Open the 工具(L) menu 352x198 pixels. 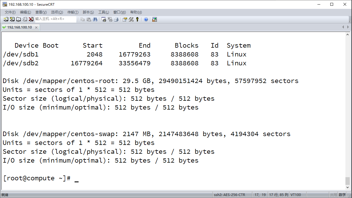point(103,12)
